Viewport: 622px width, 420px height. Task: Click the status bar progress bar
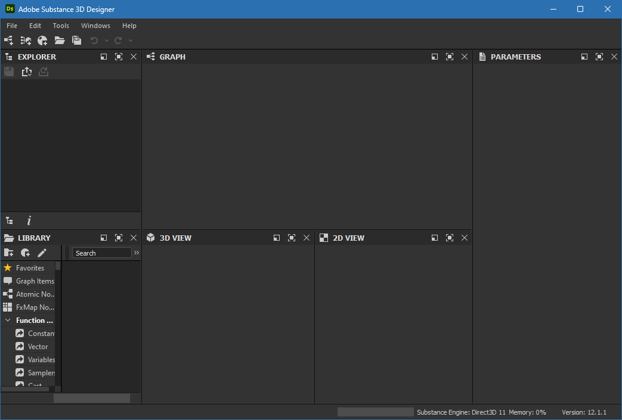[375, 412]
